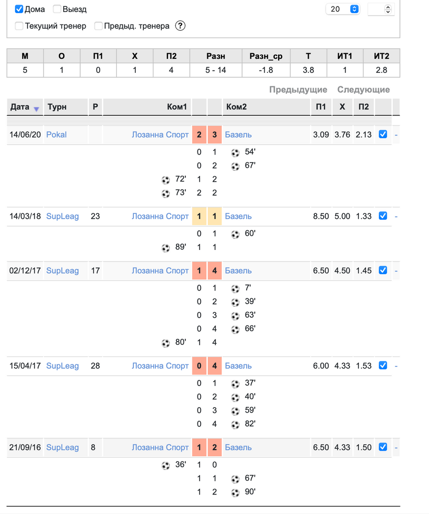Open Базель team link in 14/03/18 match
The width and height of the screenshot is (429, 514).
pyautogui.click(x=238, y=216)
